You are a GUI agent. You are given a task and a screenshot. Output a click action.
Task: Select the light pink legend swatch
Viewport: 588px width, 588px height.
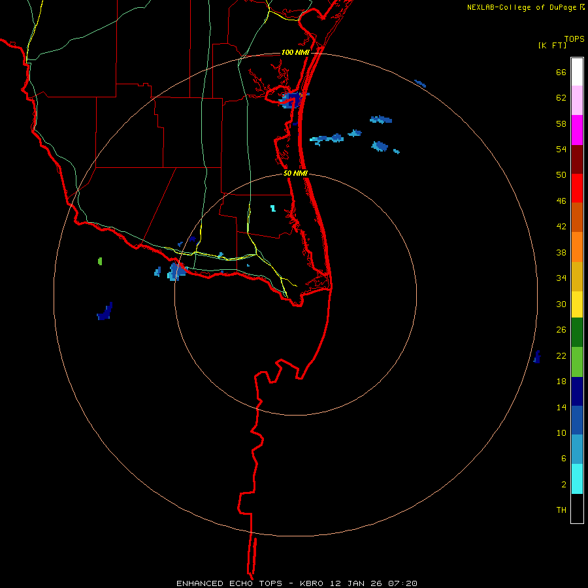[577, 100]
